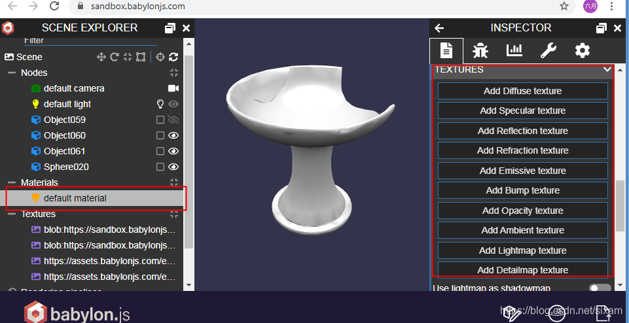Toggle the Object059 bounding box checkbox
629x323 pixels.
tap(160, 120)
